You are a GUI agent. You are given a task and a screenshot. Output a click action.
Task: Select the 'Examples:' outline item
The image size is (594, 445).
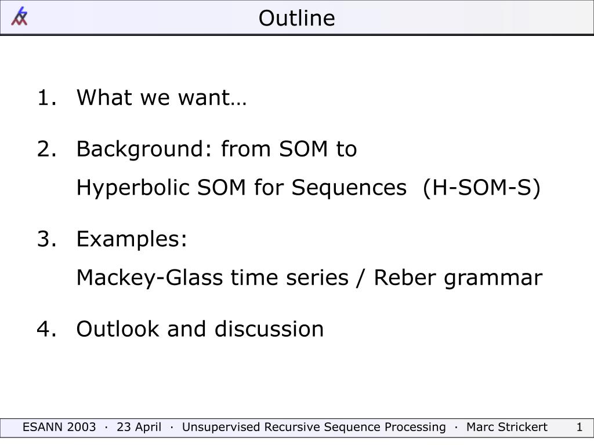tap(132, 239)
